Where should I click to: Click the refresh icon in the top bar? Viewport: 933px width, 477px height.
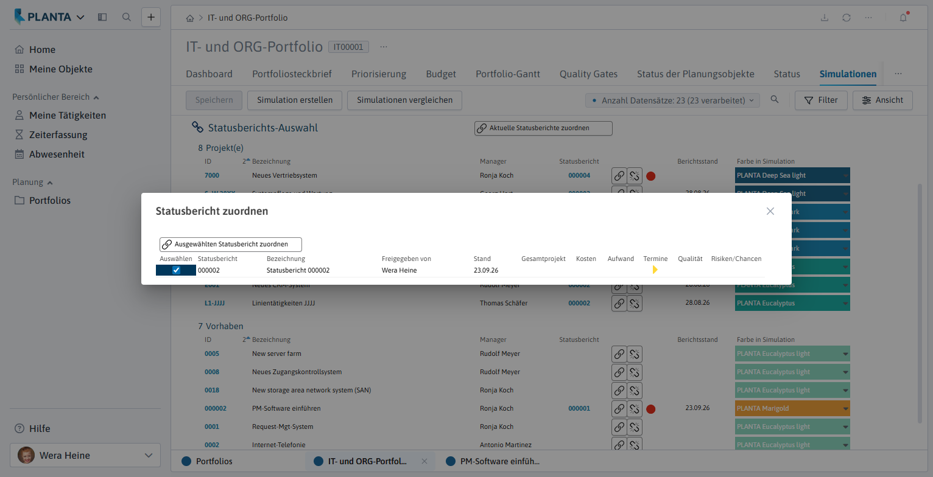(x=847, y=18)
